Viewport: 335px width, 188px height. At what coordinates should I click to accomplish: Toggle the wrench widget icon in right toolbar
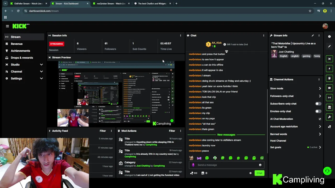[x=330, y=117]
